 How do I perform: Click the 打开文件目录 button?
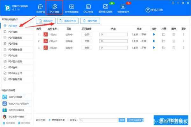[x=135, y=120]
